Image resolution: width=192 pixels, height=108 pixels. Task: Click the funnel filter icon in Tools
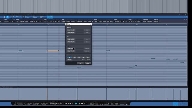pos(48,21)
